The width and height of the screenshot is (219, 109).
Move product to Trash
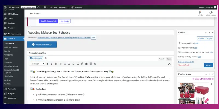pos(184,65)
